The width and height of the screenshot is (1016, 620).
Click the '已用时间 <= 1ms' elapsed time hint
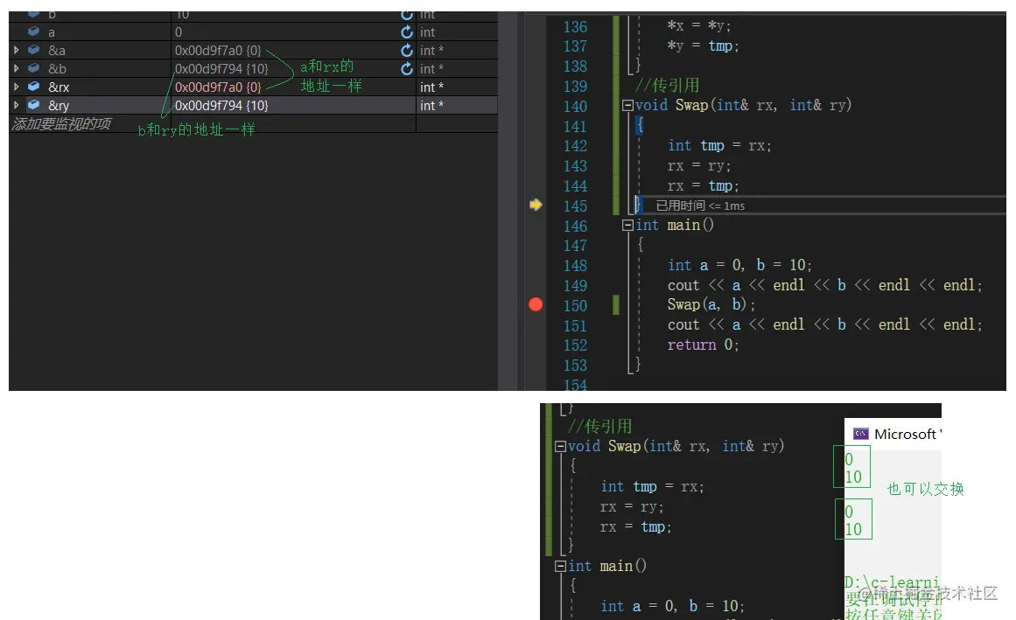coord(700,206)
